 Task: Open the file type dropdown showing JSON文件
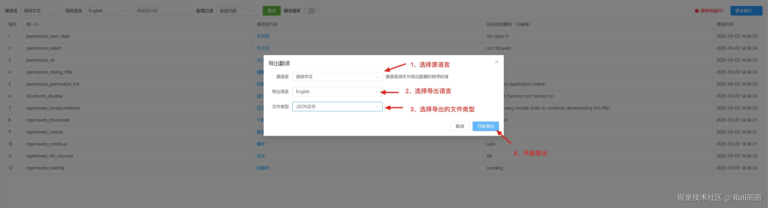pyautogui.click(x=337, y=107)
